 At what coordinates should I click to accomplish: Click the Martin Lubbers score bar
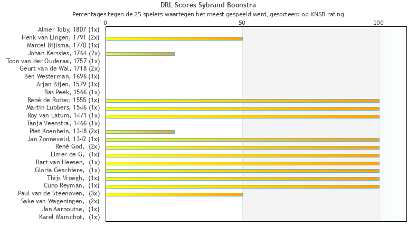[x=242, y=108]
